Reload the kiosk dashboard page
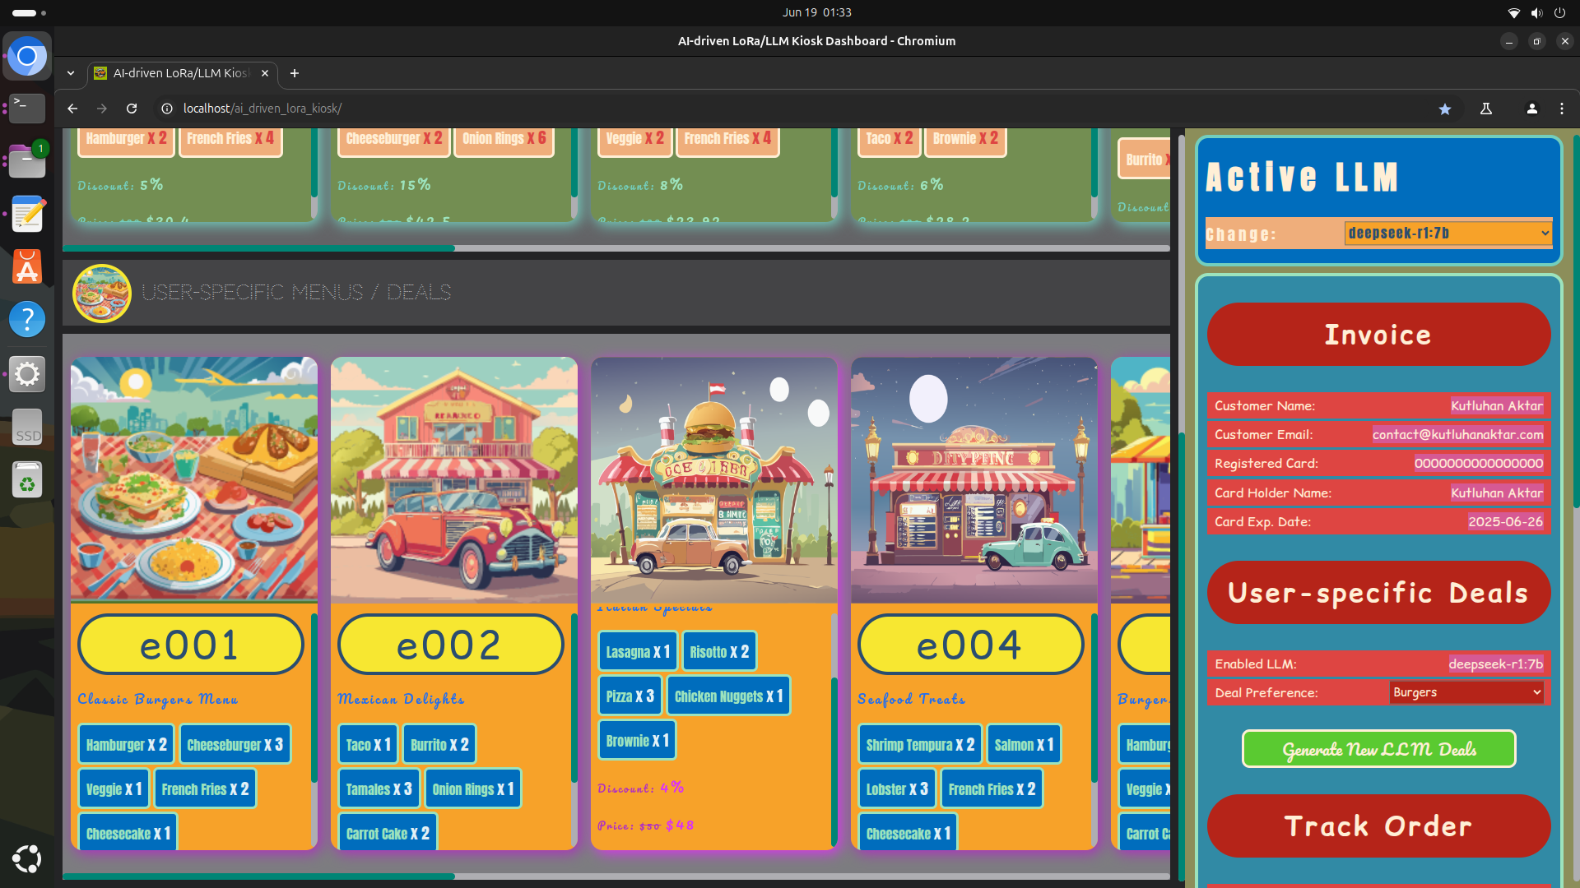This screenshot has width=1580, height=888. (132, 109)
